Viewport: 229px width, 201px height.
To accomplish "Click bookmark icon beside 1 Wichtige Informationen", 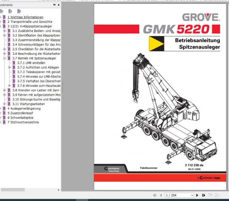I will pyautogui.click(x=4, y=17).
